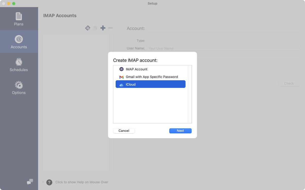Click the minus icon to remove an account
The height and width of the screenshot is (190, 305).
click(x=111, y=28)
